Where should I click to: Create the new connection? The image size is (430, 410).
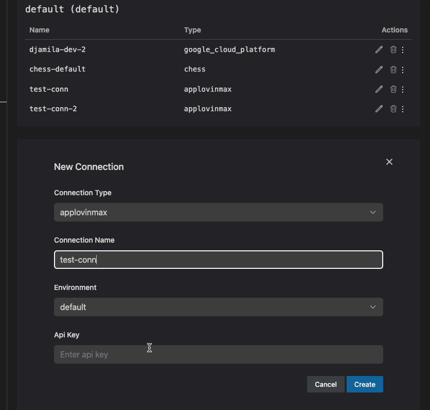click(x=365, y=384)
